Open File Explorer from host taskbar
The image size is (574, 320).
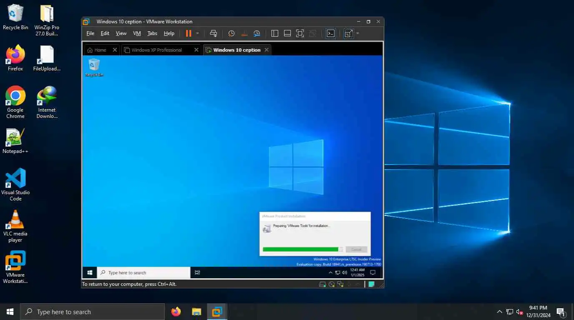pyautogui.click(x=196, y=312)
